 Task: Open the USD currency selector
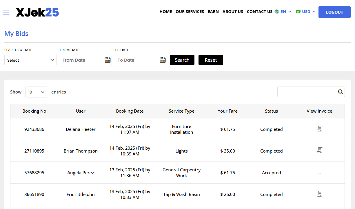pos(306,12)
